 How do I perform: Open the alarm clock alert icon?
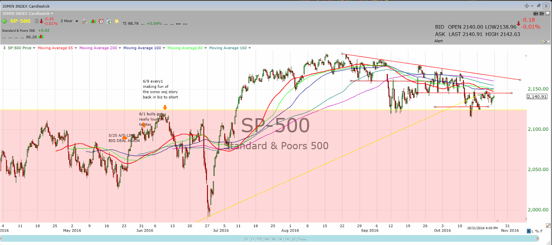click(101, 21)
